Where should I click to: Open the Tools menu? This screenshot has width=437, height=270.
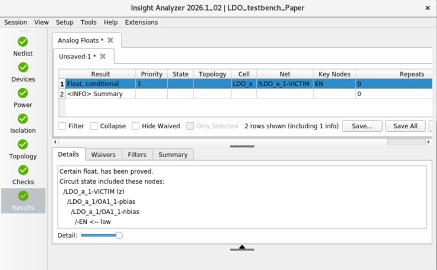(x=89, y=22)
